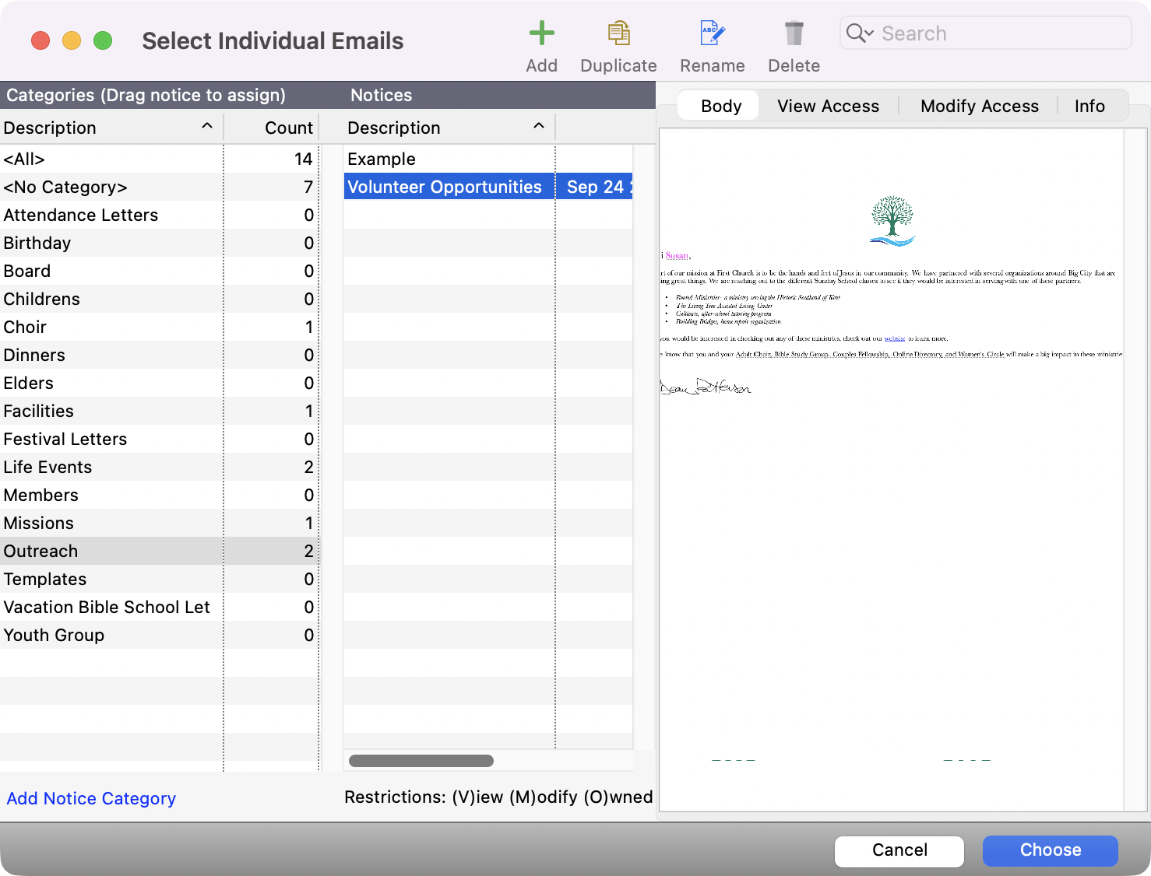This screenshot has width=1151, height=876.
Task: Open the Modify Access tab
Action: (979, 106)
